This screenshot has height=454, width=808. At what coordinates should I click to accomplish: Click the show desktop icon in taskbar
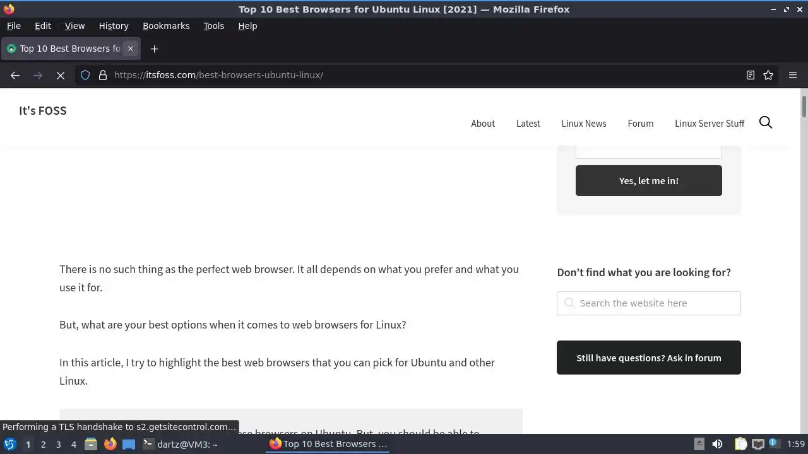pyautogui.click(x=129, y=445)
